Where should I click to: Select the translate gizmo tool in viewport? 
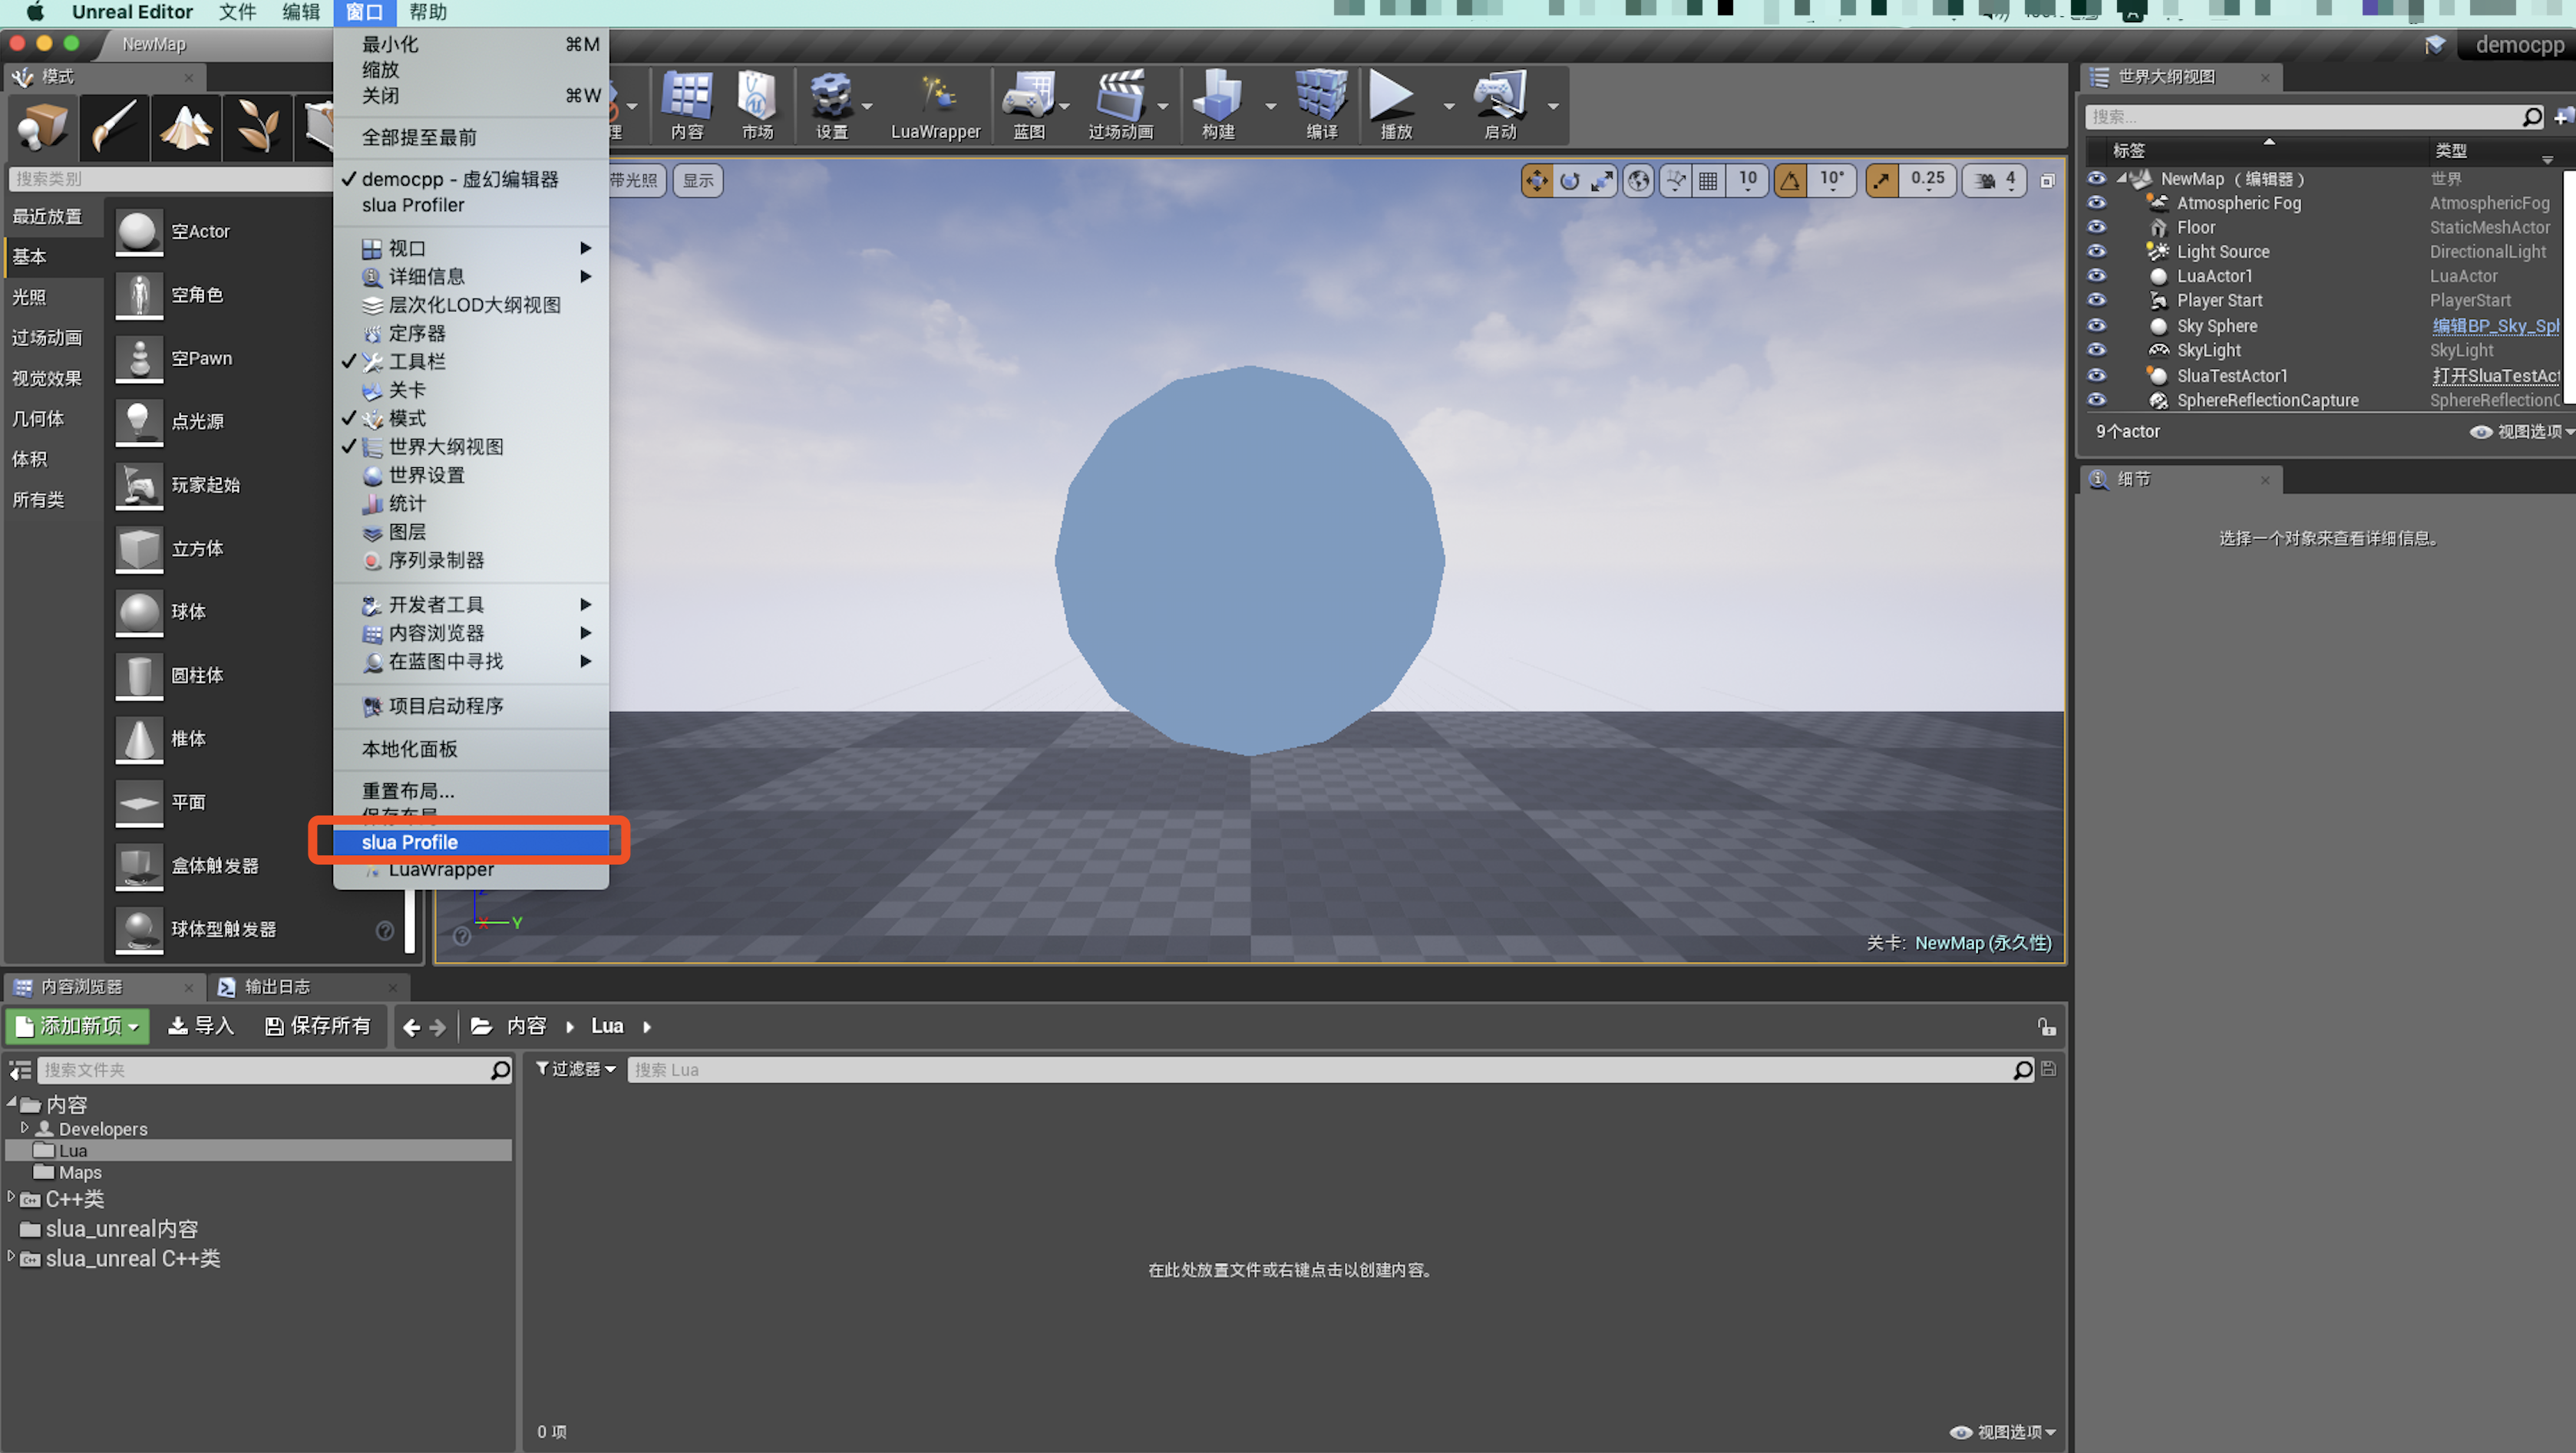tap(1536, 181)
